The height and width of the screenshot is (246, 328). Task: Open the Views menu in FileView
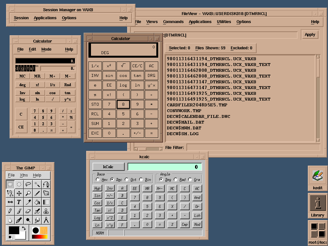[152, 22]
